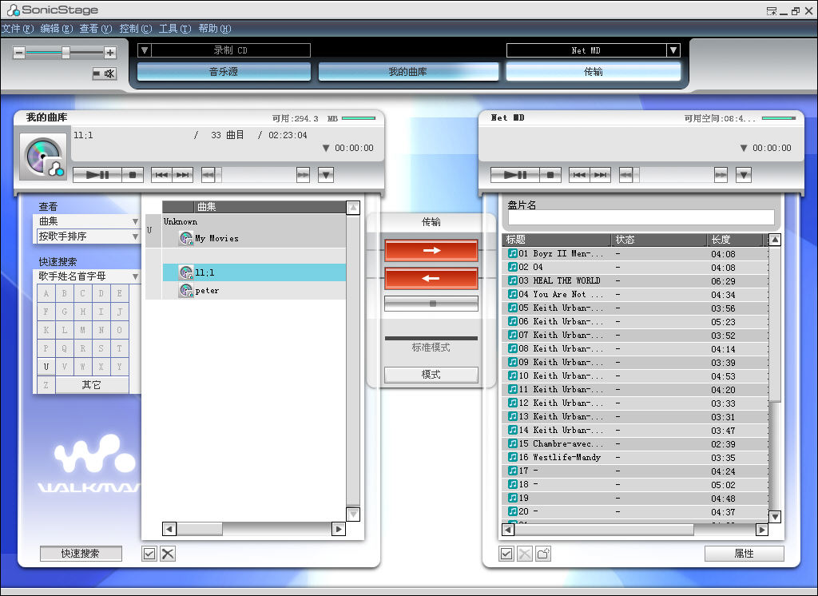Screen dimensions: 818x596
Task: Fast forward in the Net MD player
Action: tap(721, 175)
